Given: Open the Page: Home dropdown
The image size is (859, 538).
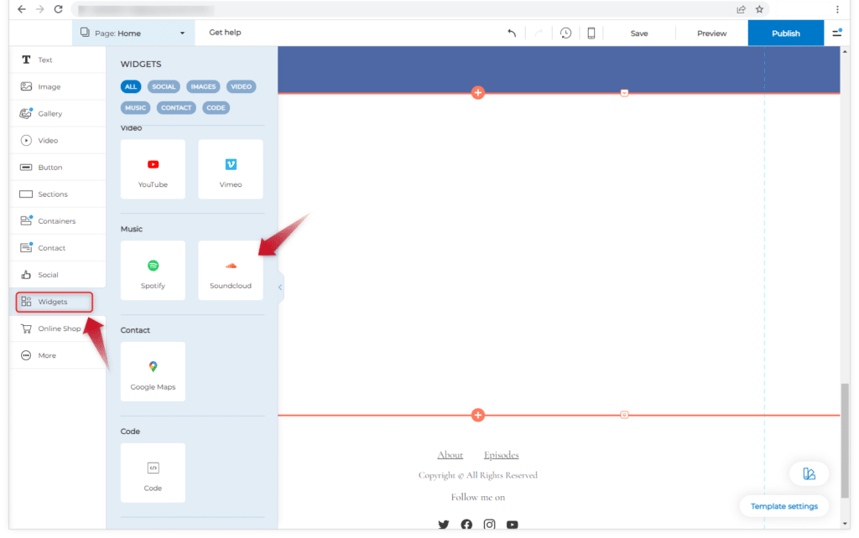Looking at the screenshot, I should pos(133,34).
